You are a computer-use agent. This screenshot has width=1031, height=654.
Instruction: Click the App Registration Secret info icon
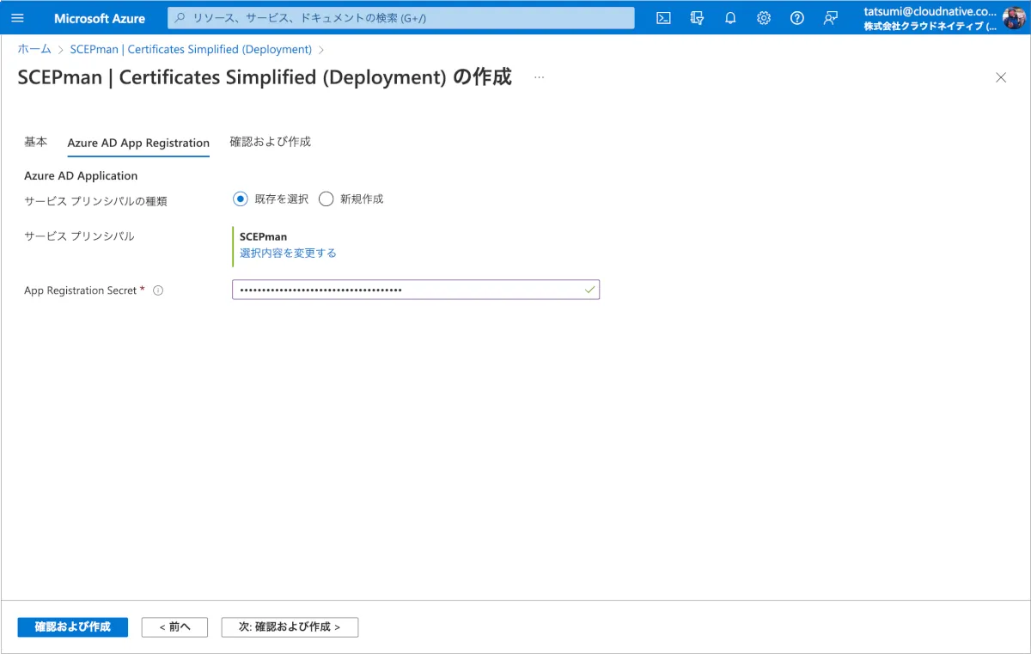click(158, 290)
